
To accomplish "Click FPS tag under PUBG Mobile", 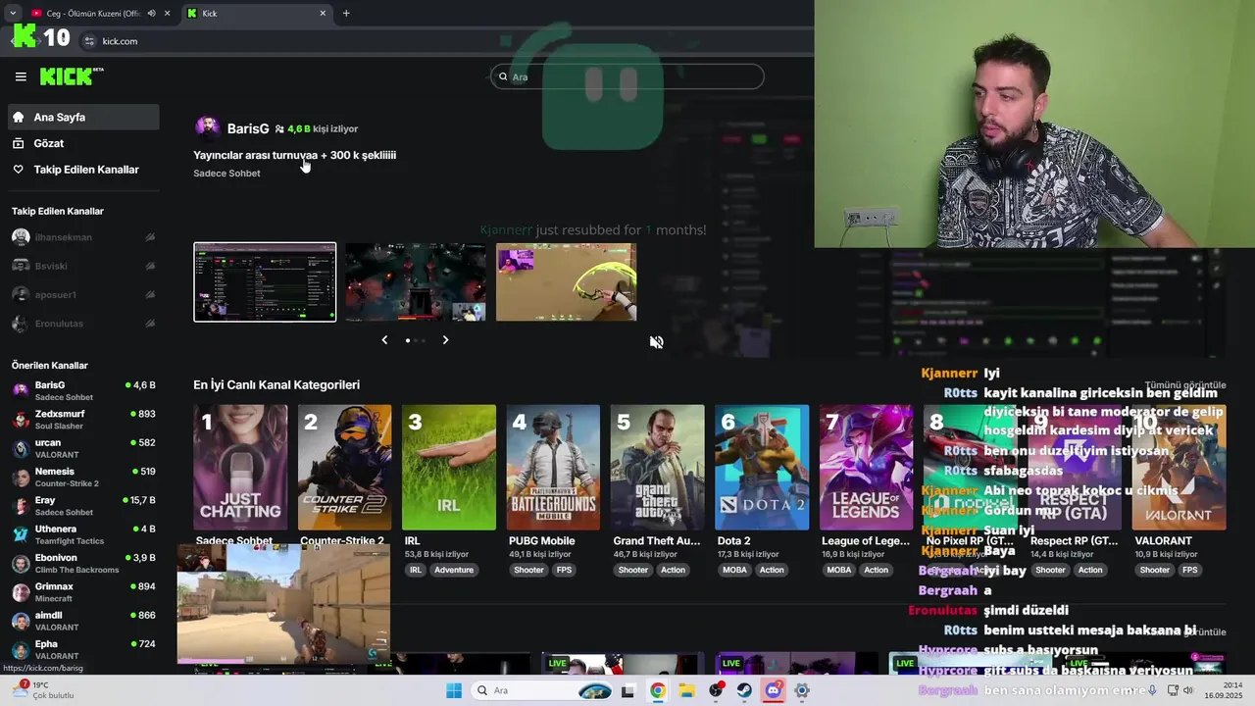I will (564, 570).
